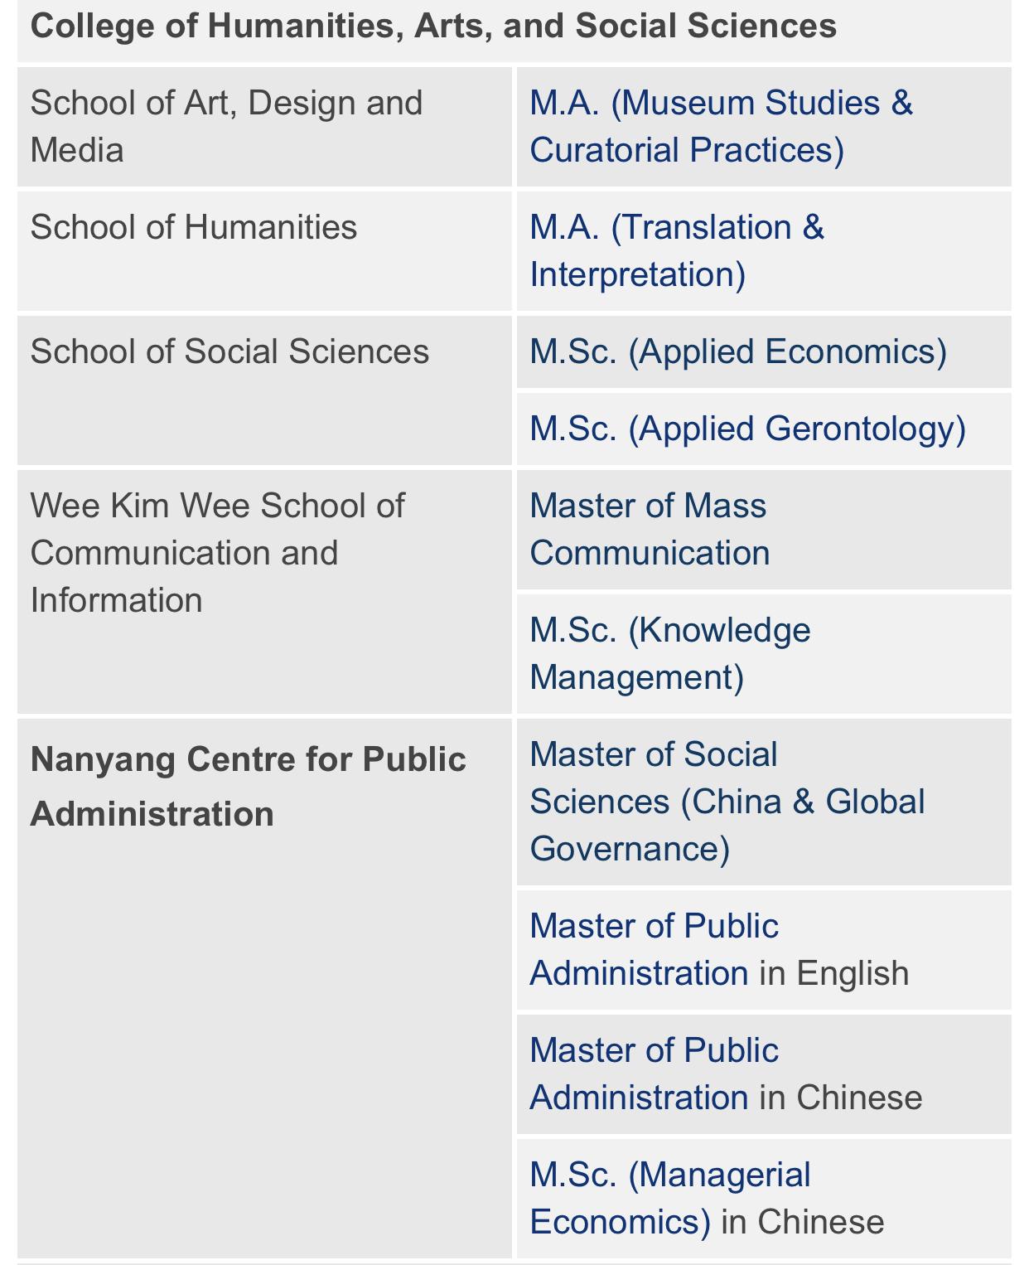Open Master of Social Sciences China & Global Governance
The width and height of the screenshot is (1029, 1265).
click(x=727, y=802)
